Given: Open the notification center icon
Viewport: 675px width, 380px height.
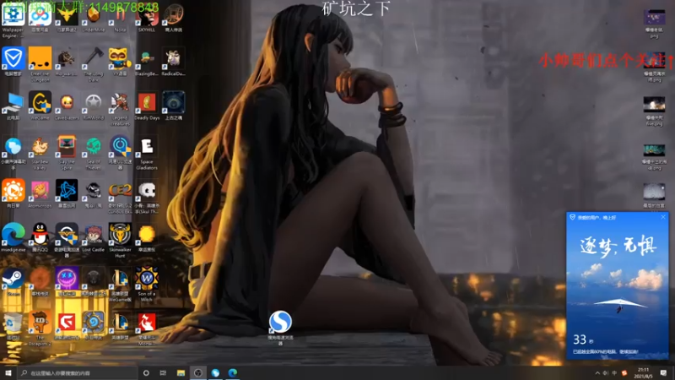Looking at the screenshot, I should (x=663, y=373).
